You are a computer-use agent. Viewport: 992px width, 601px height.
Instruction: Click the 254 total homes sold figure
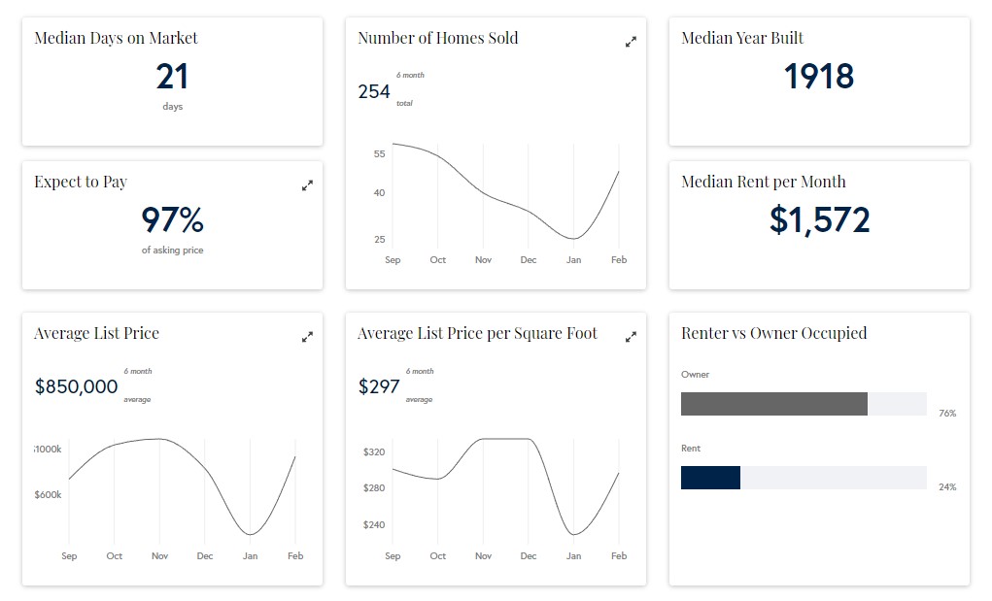374,92
